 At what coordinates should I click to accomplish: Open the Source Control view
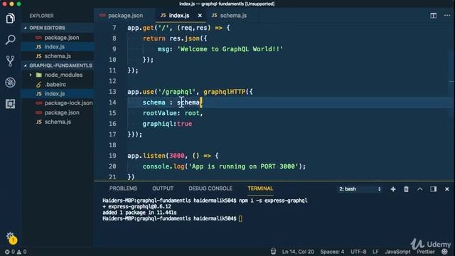click(11, 61)
